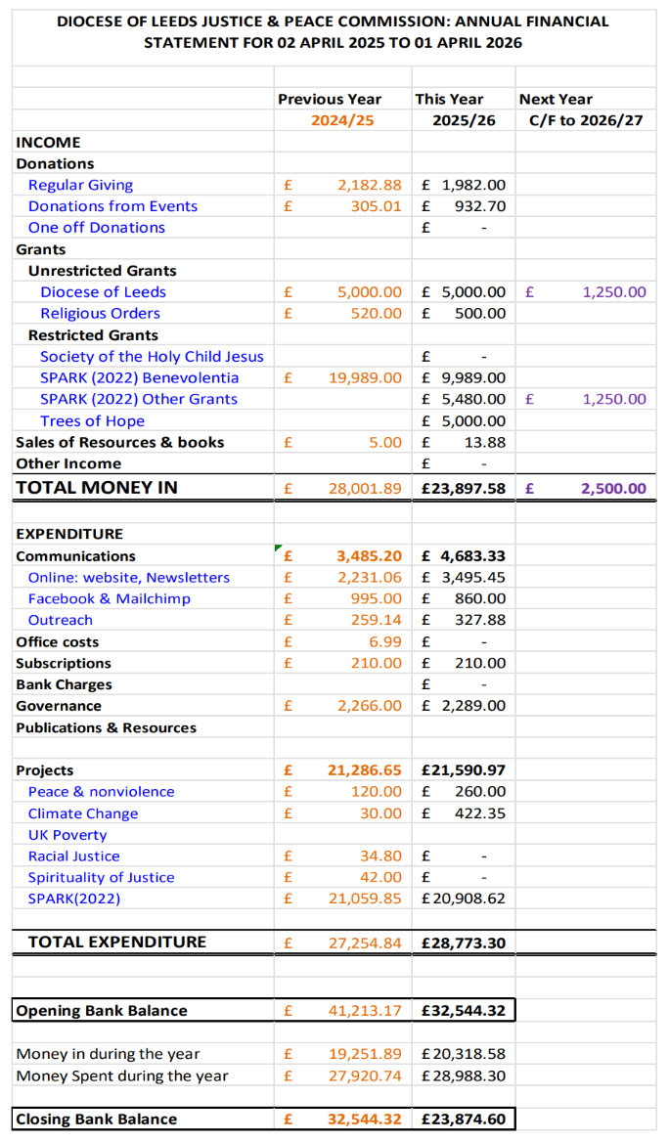The width and height of the screenshot is (669, 1141).
Task: Click the 'UK Poverty' label
Action: pyautogui.click(x=67, y=835)
